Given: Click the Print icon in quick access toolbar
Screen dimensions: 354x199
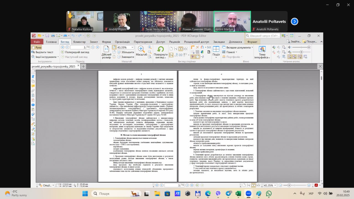Looking at the screenshot, I should (x=53, y=36).
